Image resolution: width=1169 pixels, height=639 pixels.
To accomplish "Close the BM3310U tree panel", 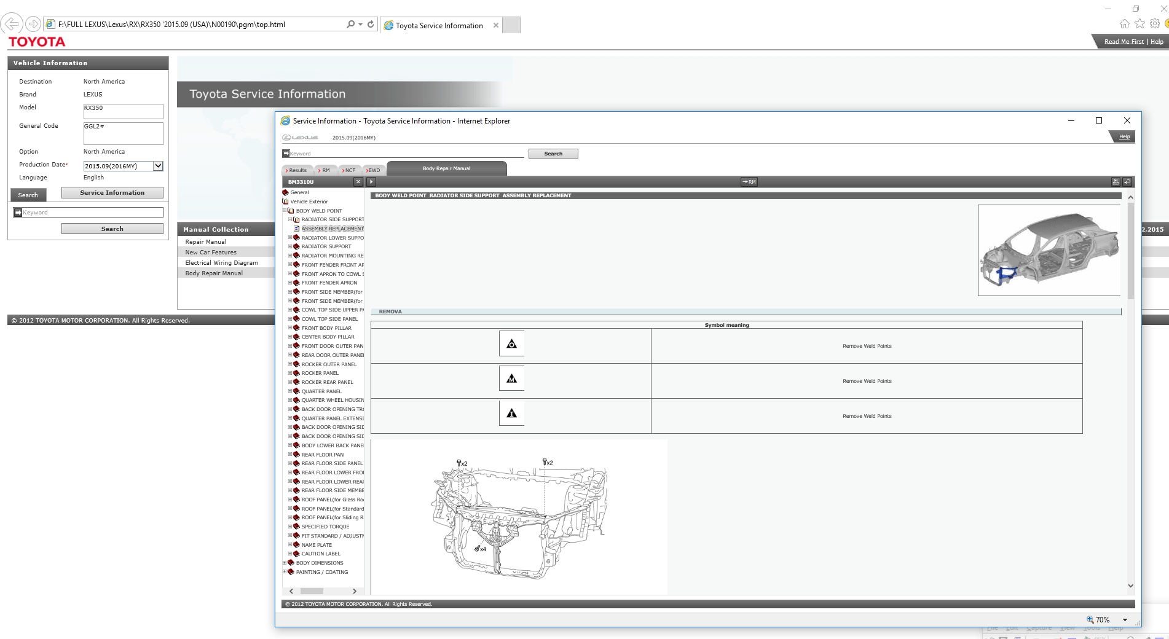I will point(358,182).
